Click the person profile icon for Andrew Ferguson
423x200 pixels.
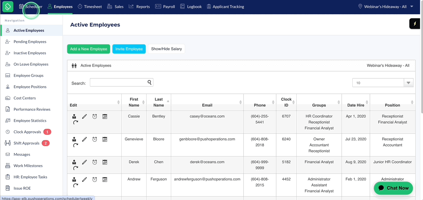pyautogui.click(x=74, y=180)
